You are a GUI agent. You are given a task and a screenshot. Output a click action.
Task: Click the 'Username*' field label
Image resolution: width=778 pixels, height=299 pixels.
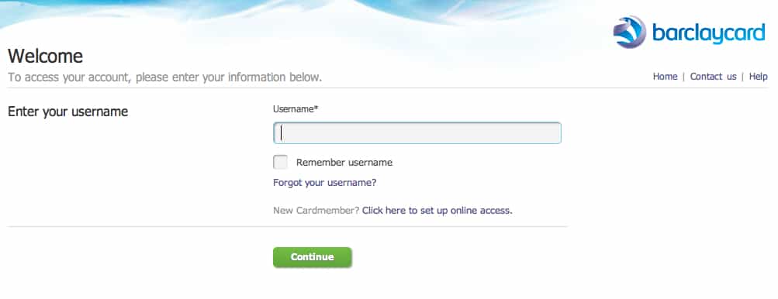(296, 108)
